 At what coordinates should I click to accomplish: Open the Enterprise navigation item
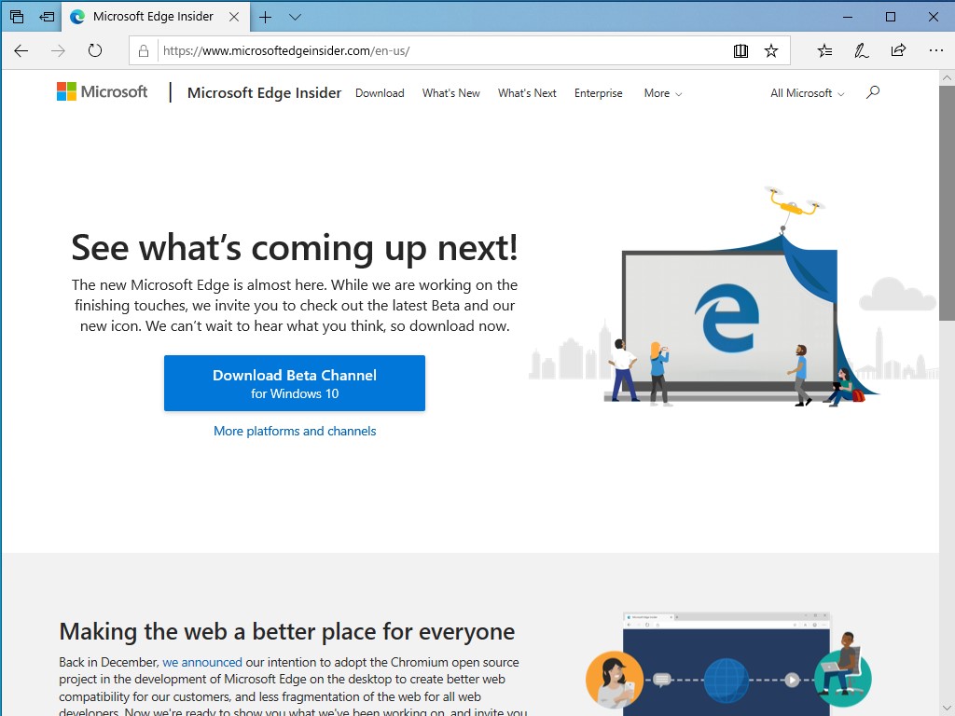598,93
